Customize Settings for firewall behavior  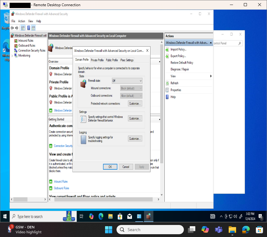point(135,118)
